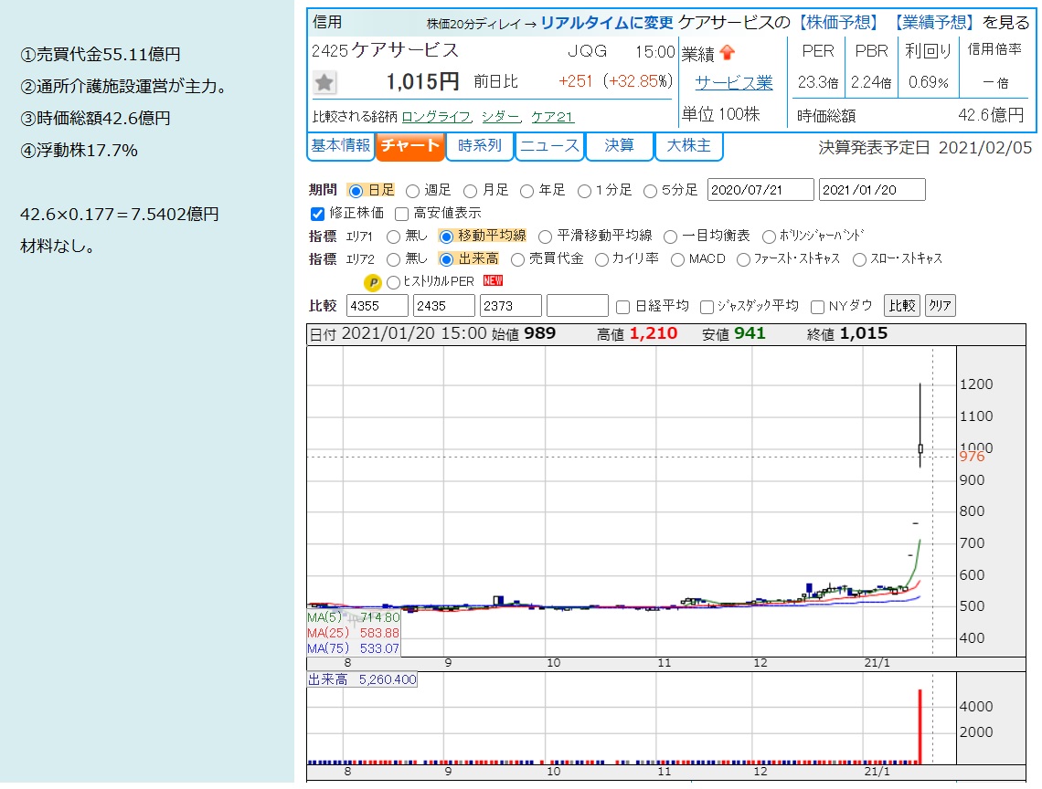Select the 移動平均線 radio button
Image resolution: width=1042 pixels, height=789 pixels.
(446, 237)
